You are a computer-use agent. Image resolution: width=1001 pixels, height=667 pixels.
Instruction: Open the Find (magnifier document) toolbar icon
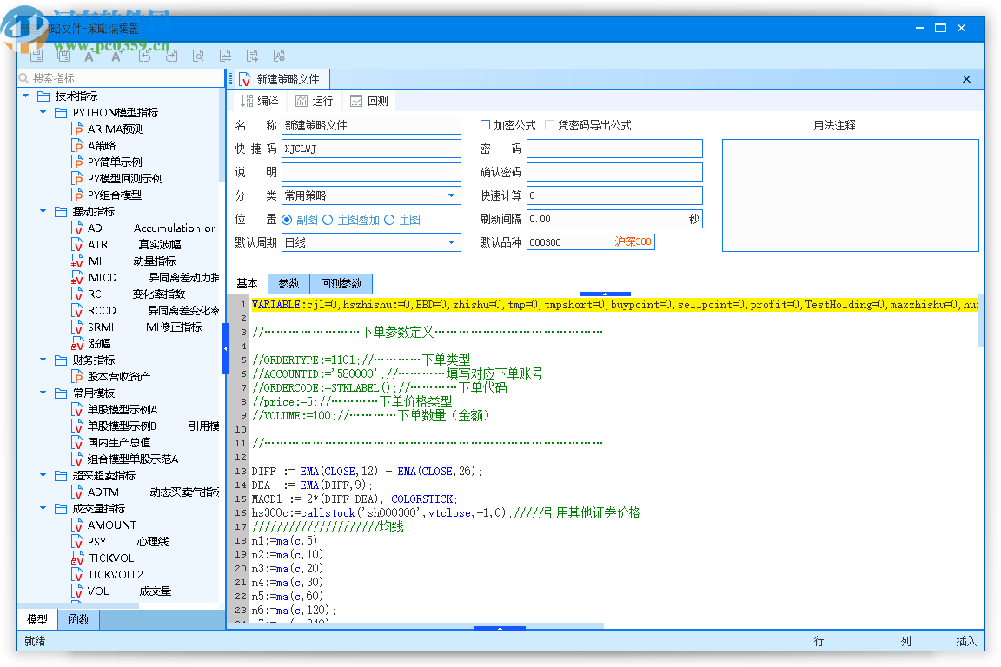198,56
